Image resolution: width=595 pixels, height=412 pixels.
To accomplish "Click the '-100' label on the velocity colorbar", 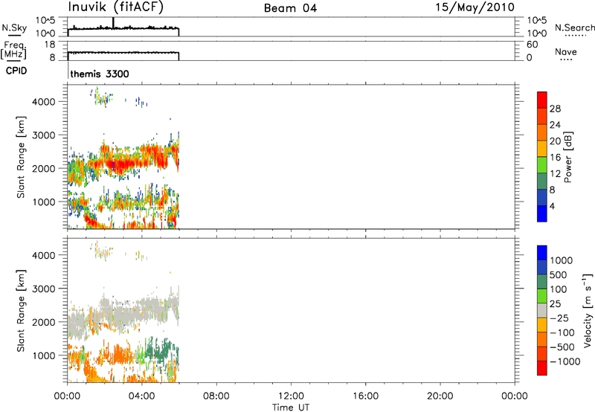I will 562,332.
